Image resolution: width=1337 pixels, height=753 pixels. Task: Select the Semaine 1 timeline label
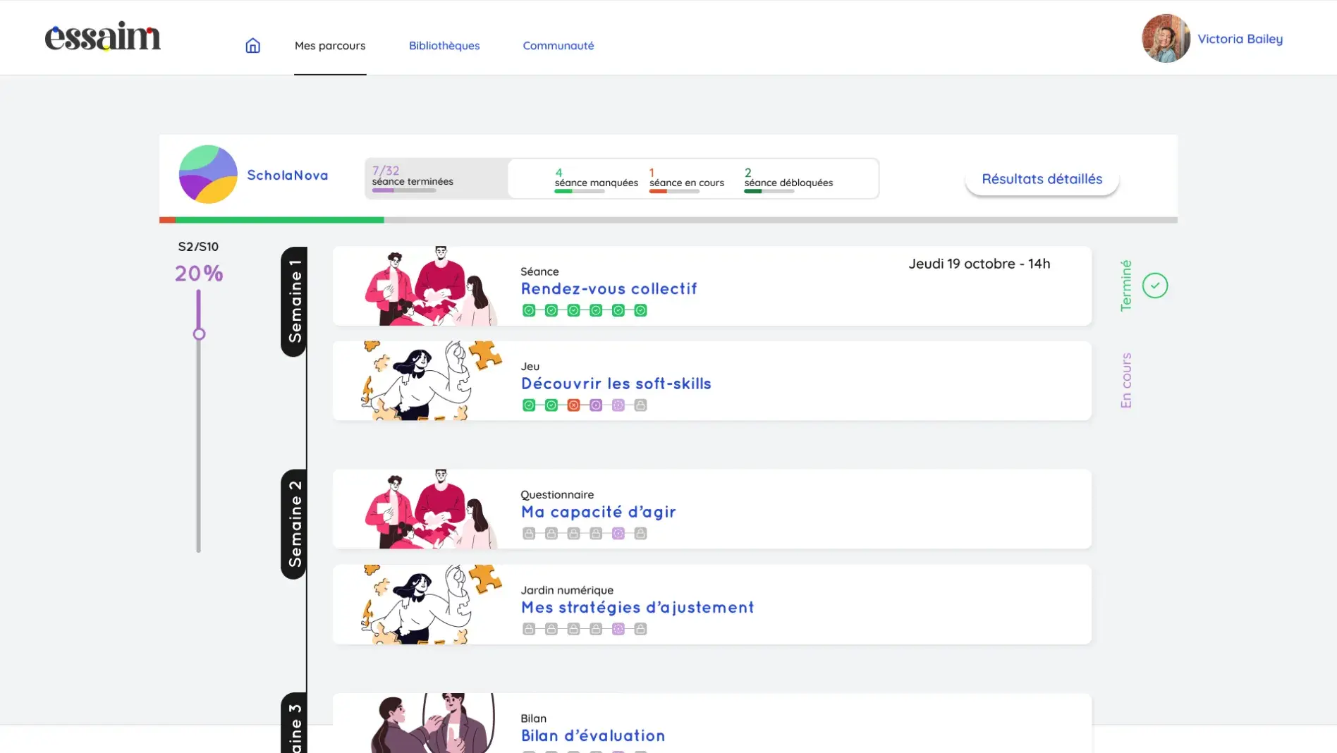click(294, 301)
